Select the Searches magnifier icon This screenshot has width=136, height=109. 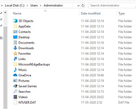(15, 91)
